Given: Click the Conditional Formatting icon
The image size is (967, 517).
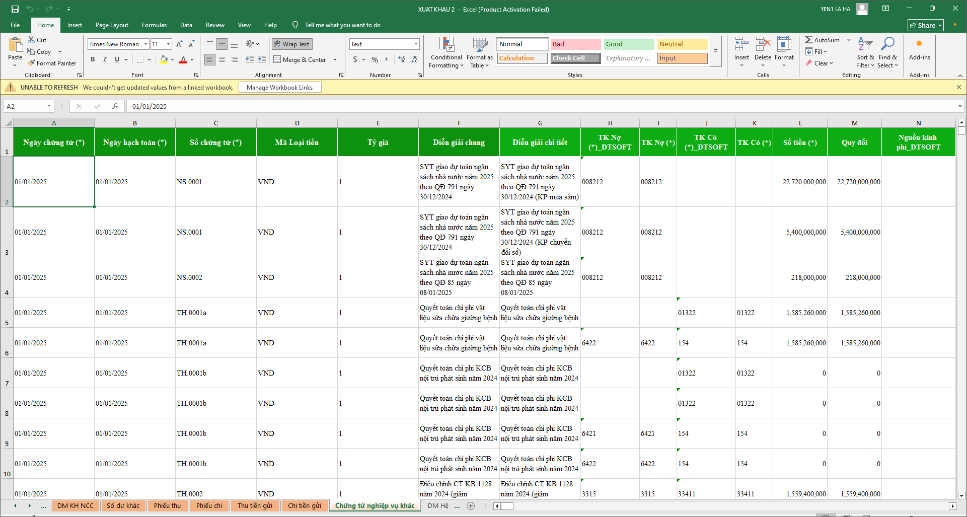Looking at the screenshot, I should click(x=446, y=45).
